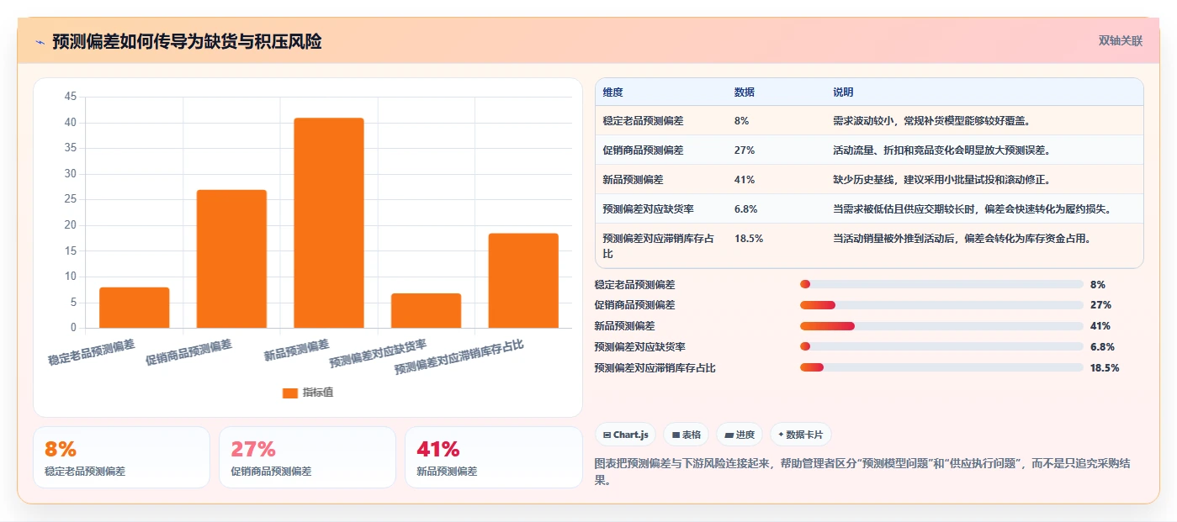
Task: Click the 27% progress bar for 促销商品预测偏差
Action: [x=941, y=305]
